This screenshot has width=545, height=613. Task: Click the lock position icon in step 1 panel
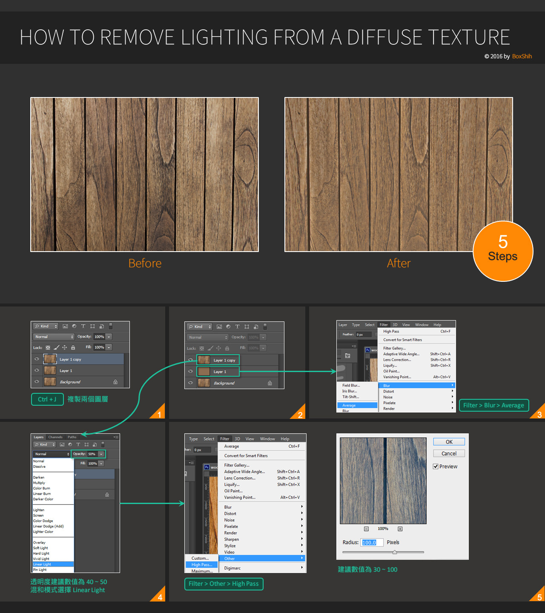pos(65,347)
